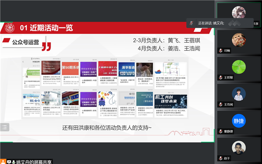Viewport: 262px width, 164px height.
Task: Click muted mic icon on 王浩闻 tile
Action: pos(221,104)
